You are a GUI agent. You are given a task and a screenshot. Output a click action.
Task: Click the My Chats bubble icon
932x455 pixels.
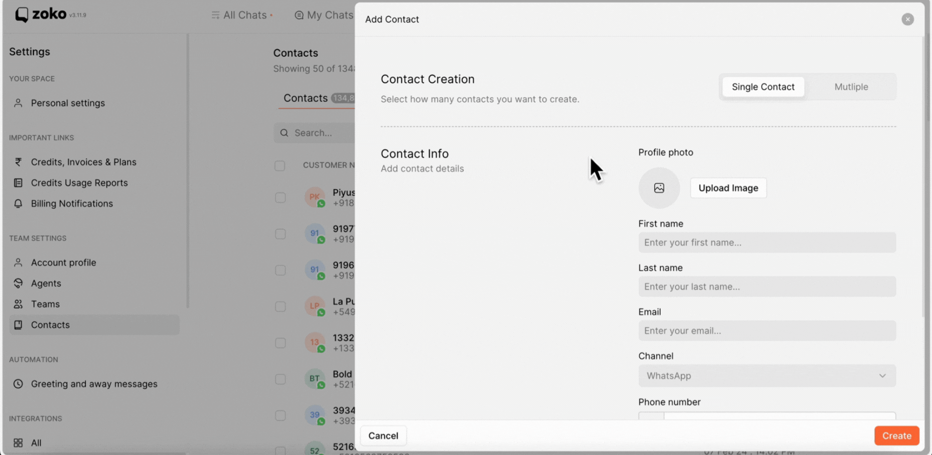click(299, 15)
